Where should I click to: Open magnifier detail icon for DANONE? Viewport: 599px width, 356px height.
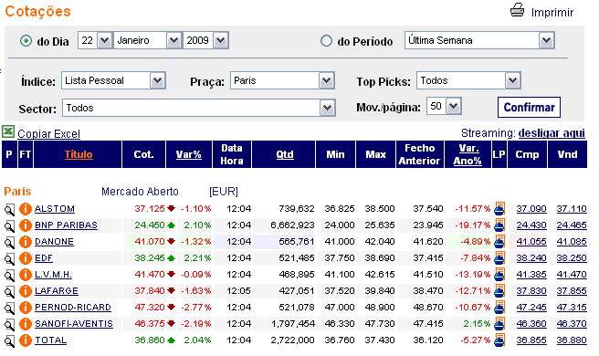click(9, 243)
